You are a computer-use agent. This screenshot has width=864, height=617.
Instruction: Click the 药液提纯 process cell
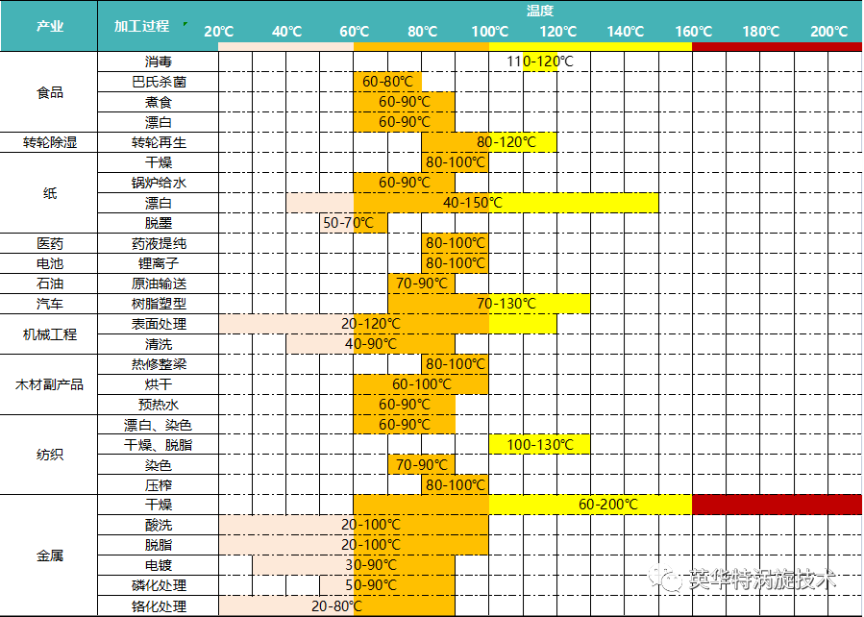click(159, 243)
